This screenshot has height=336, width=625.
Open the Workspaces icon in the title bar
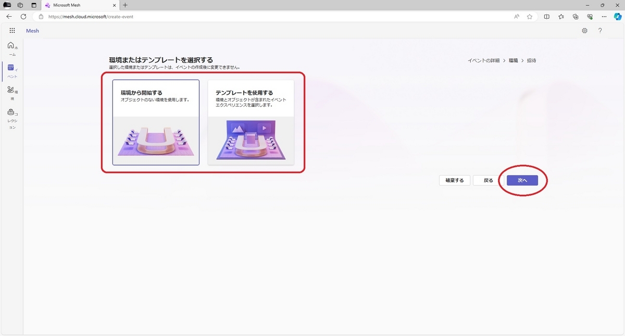20,5
